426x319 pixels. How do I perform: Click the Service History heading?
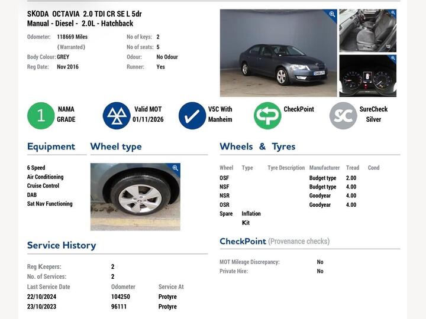(x=62, y=245)
